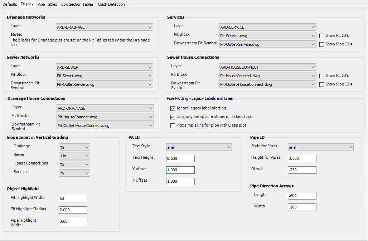The image size is (368, 241).
Task: Open the Pipe Tables tab
Action: click(x=47, y=4)
